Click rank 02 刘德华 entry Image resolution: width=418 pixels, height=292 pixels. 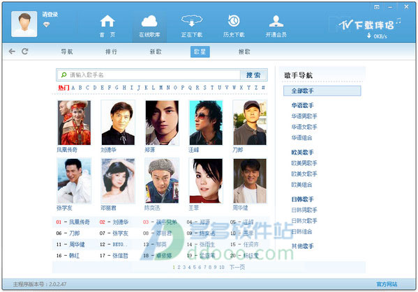click(114, 222)
